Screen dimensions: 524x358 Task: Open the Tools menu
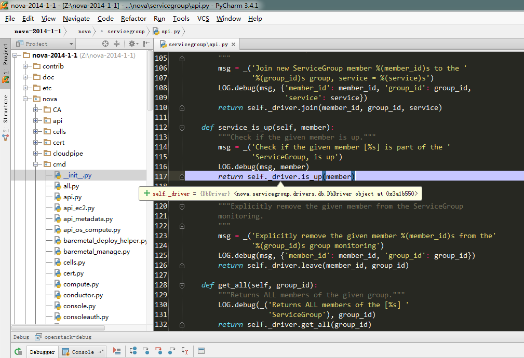click(x=181, y=19)
